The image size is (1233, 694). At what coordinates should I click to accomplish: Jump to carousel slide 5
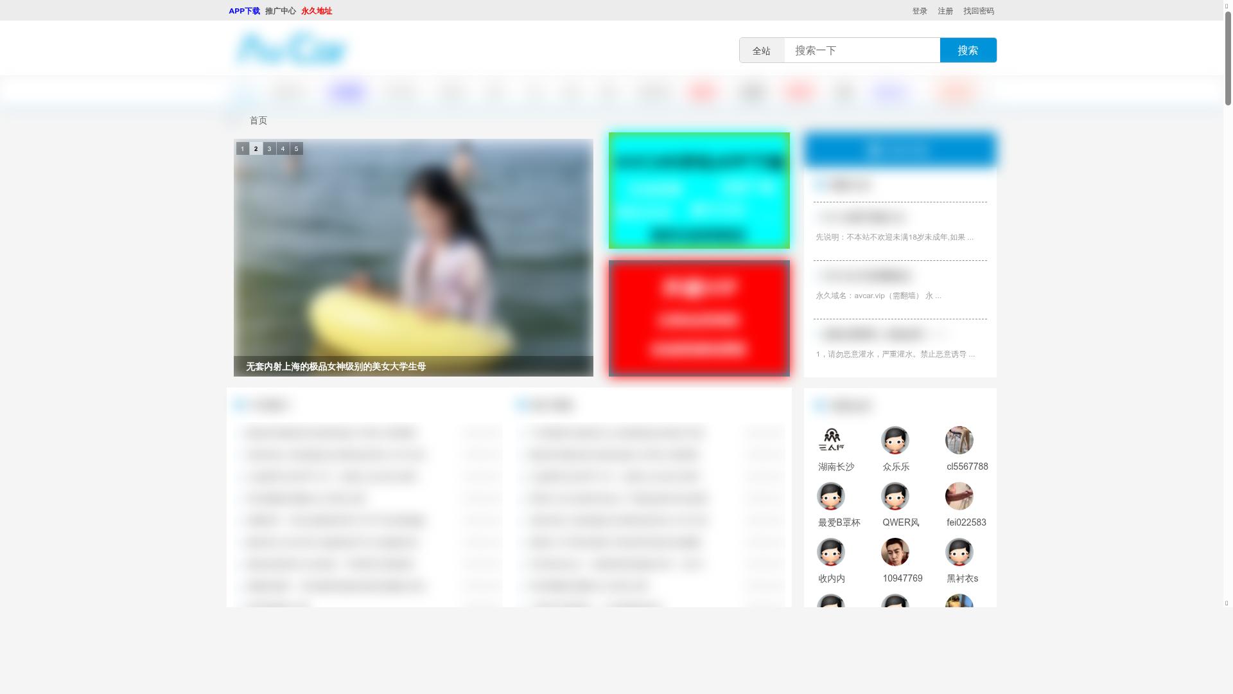coord(296,148)
